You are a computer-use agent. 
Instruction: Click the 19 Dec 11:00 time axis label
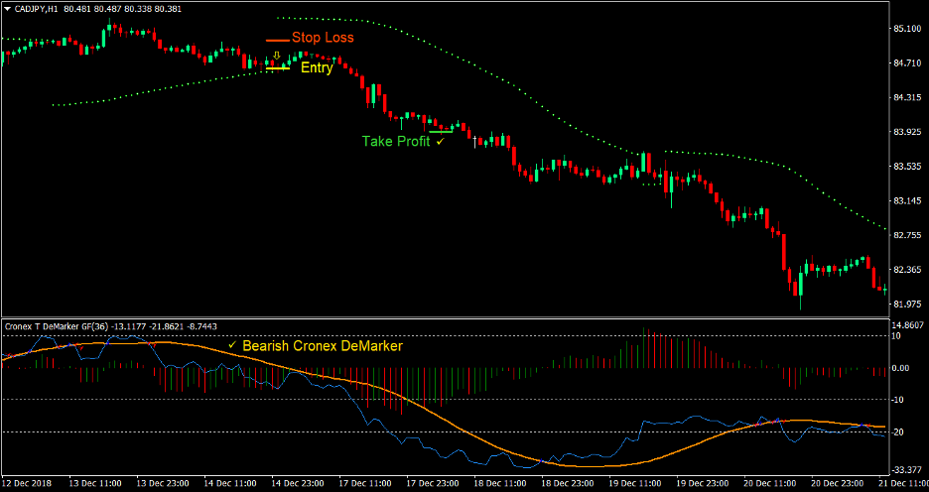pyautogui.click(x=636, y=483)
